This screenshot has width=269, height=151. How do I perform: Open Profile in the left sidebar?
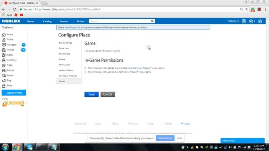coord(8,39)
